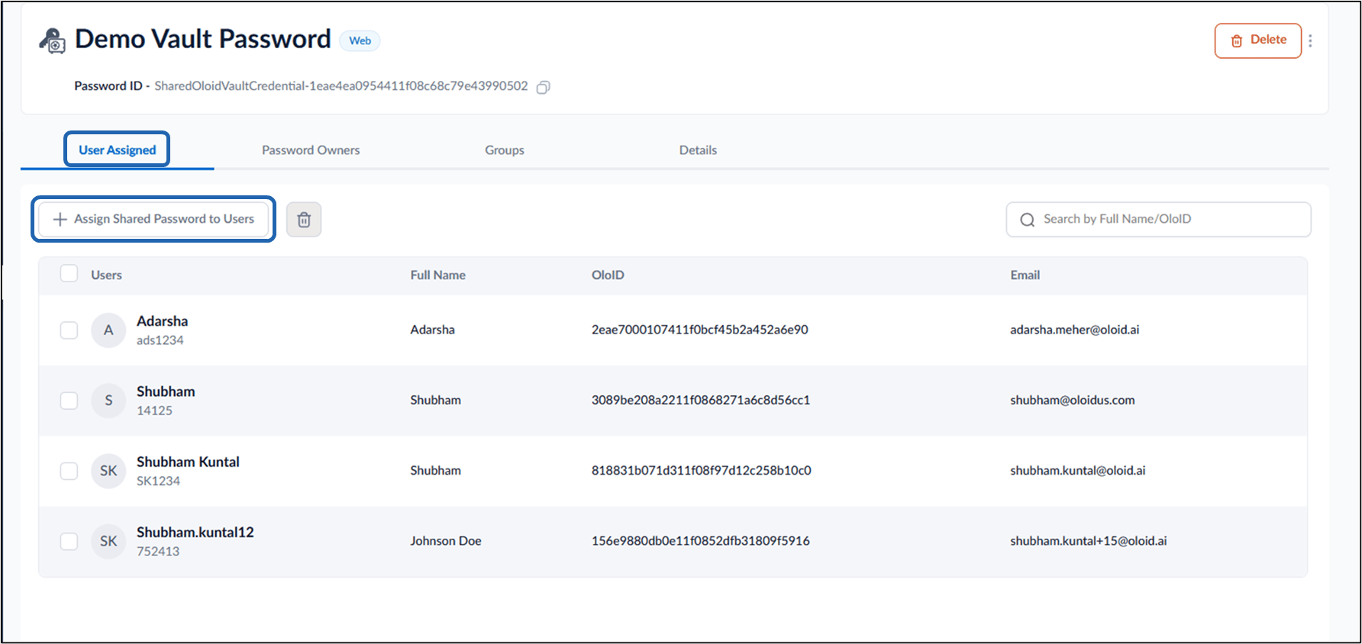The width and height of the screenshot is (1362, 644).
Task: Switch to the User Assigned tab
Action: pyautogui.click(x=118, y=150)
